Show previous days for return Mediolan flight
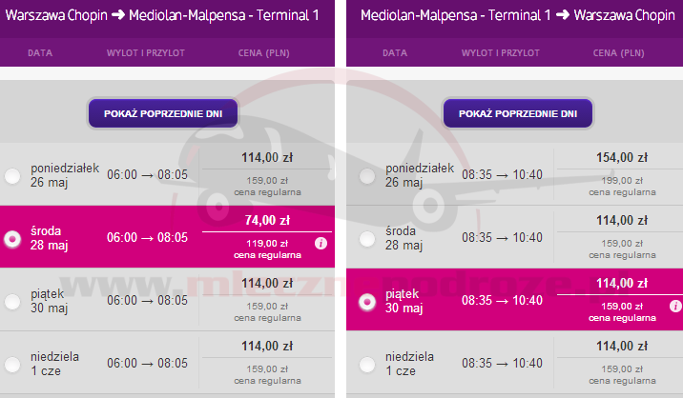 pos(518,113)
